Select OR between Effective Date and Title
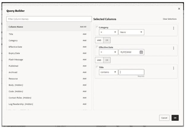This screenshot has height=129, width=187. tap(107, 60)
